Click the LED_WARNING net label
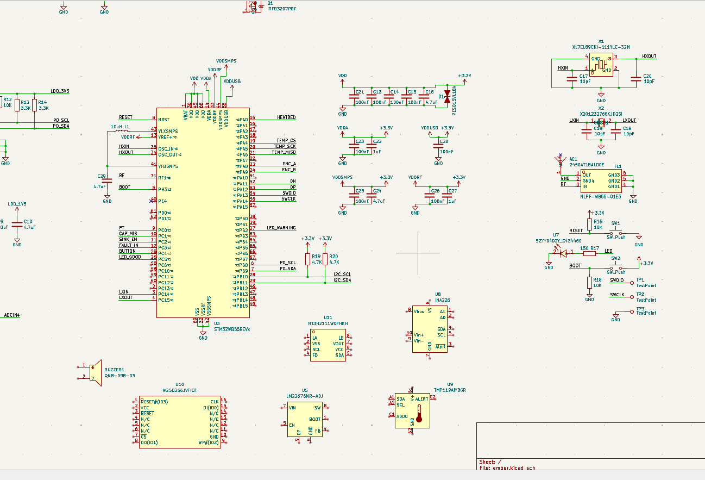Screen dimensions: 705x480 (x=281, y=228)
